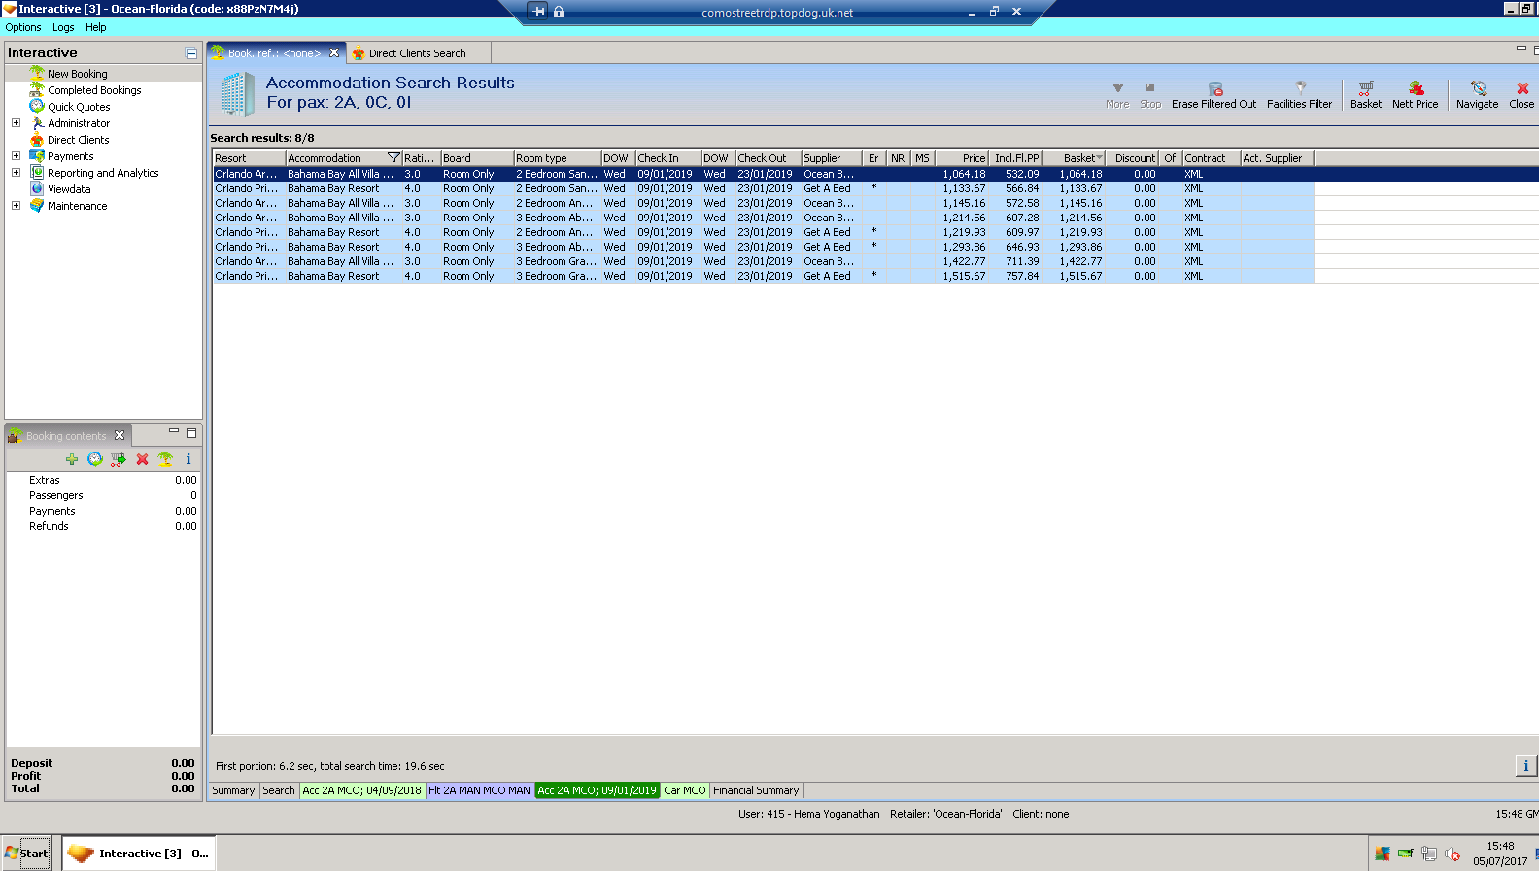Click the info button beside search time
Screen dimensions: 1539x871
1525,766
